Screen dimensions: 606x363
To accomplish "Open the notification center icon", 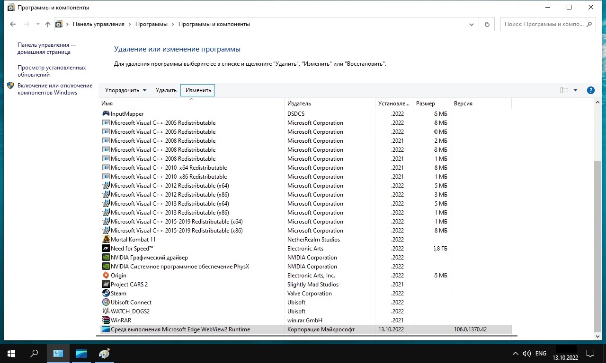I will point(590,353).
